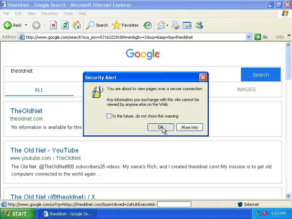
Task: Open The Old Net - YouTube link
Action: click(x=45, y=150)
